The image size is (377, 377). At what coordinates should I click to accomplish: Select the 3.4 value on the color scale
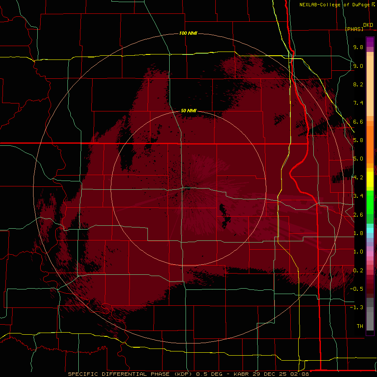click(x=358, y=196)
